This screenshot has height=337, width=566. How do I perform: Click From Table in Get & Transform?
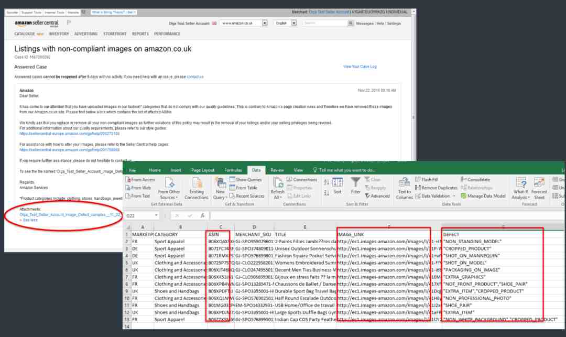coord(243,188)
